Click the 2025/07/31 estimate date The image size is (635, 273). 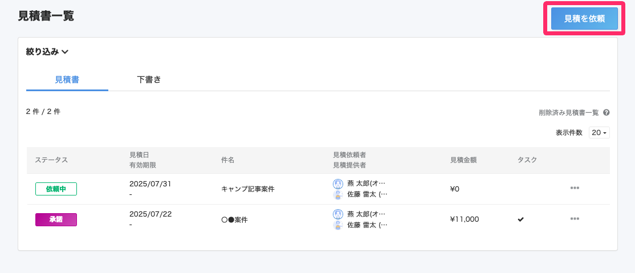150,184
